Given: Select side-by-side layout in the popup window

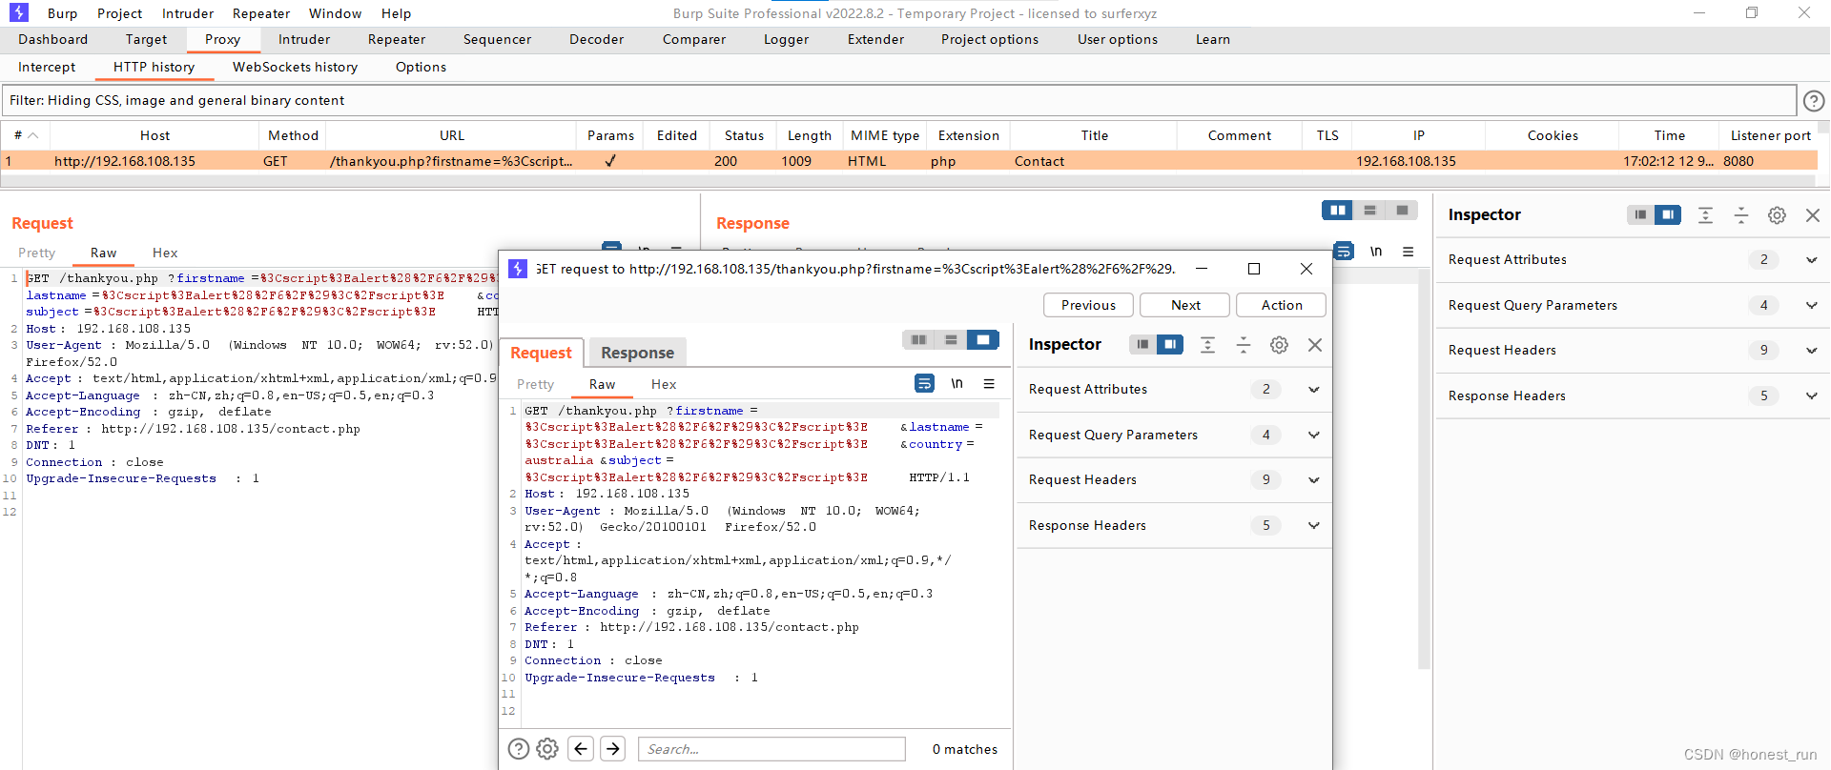Looking at the screenshot, I should point(918,339).
